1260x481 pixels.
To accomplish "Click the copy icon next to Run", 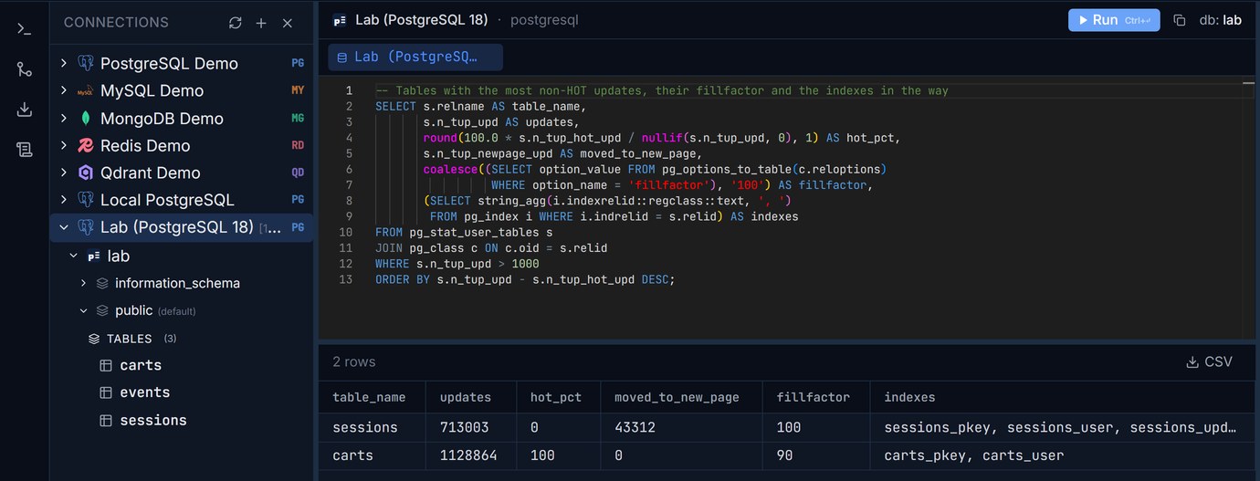I will coord(1179,20).
